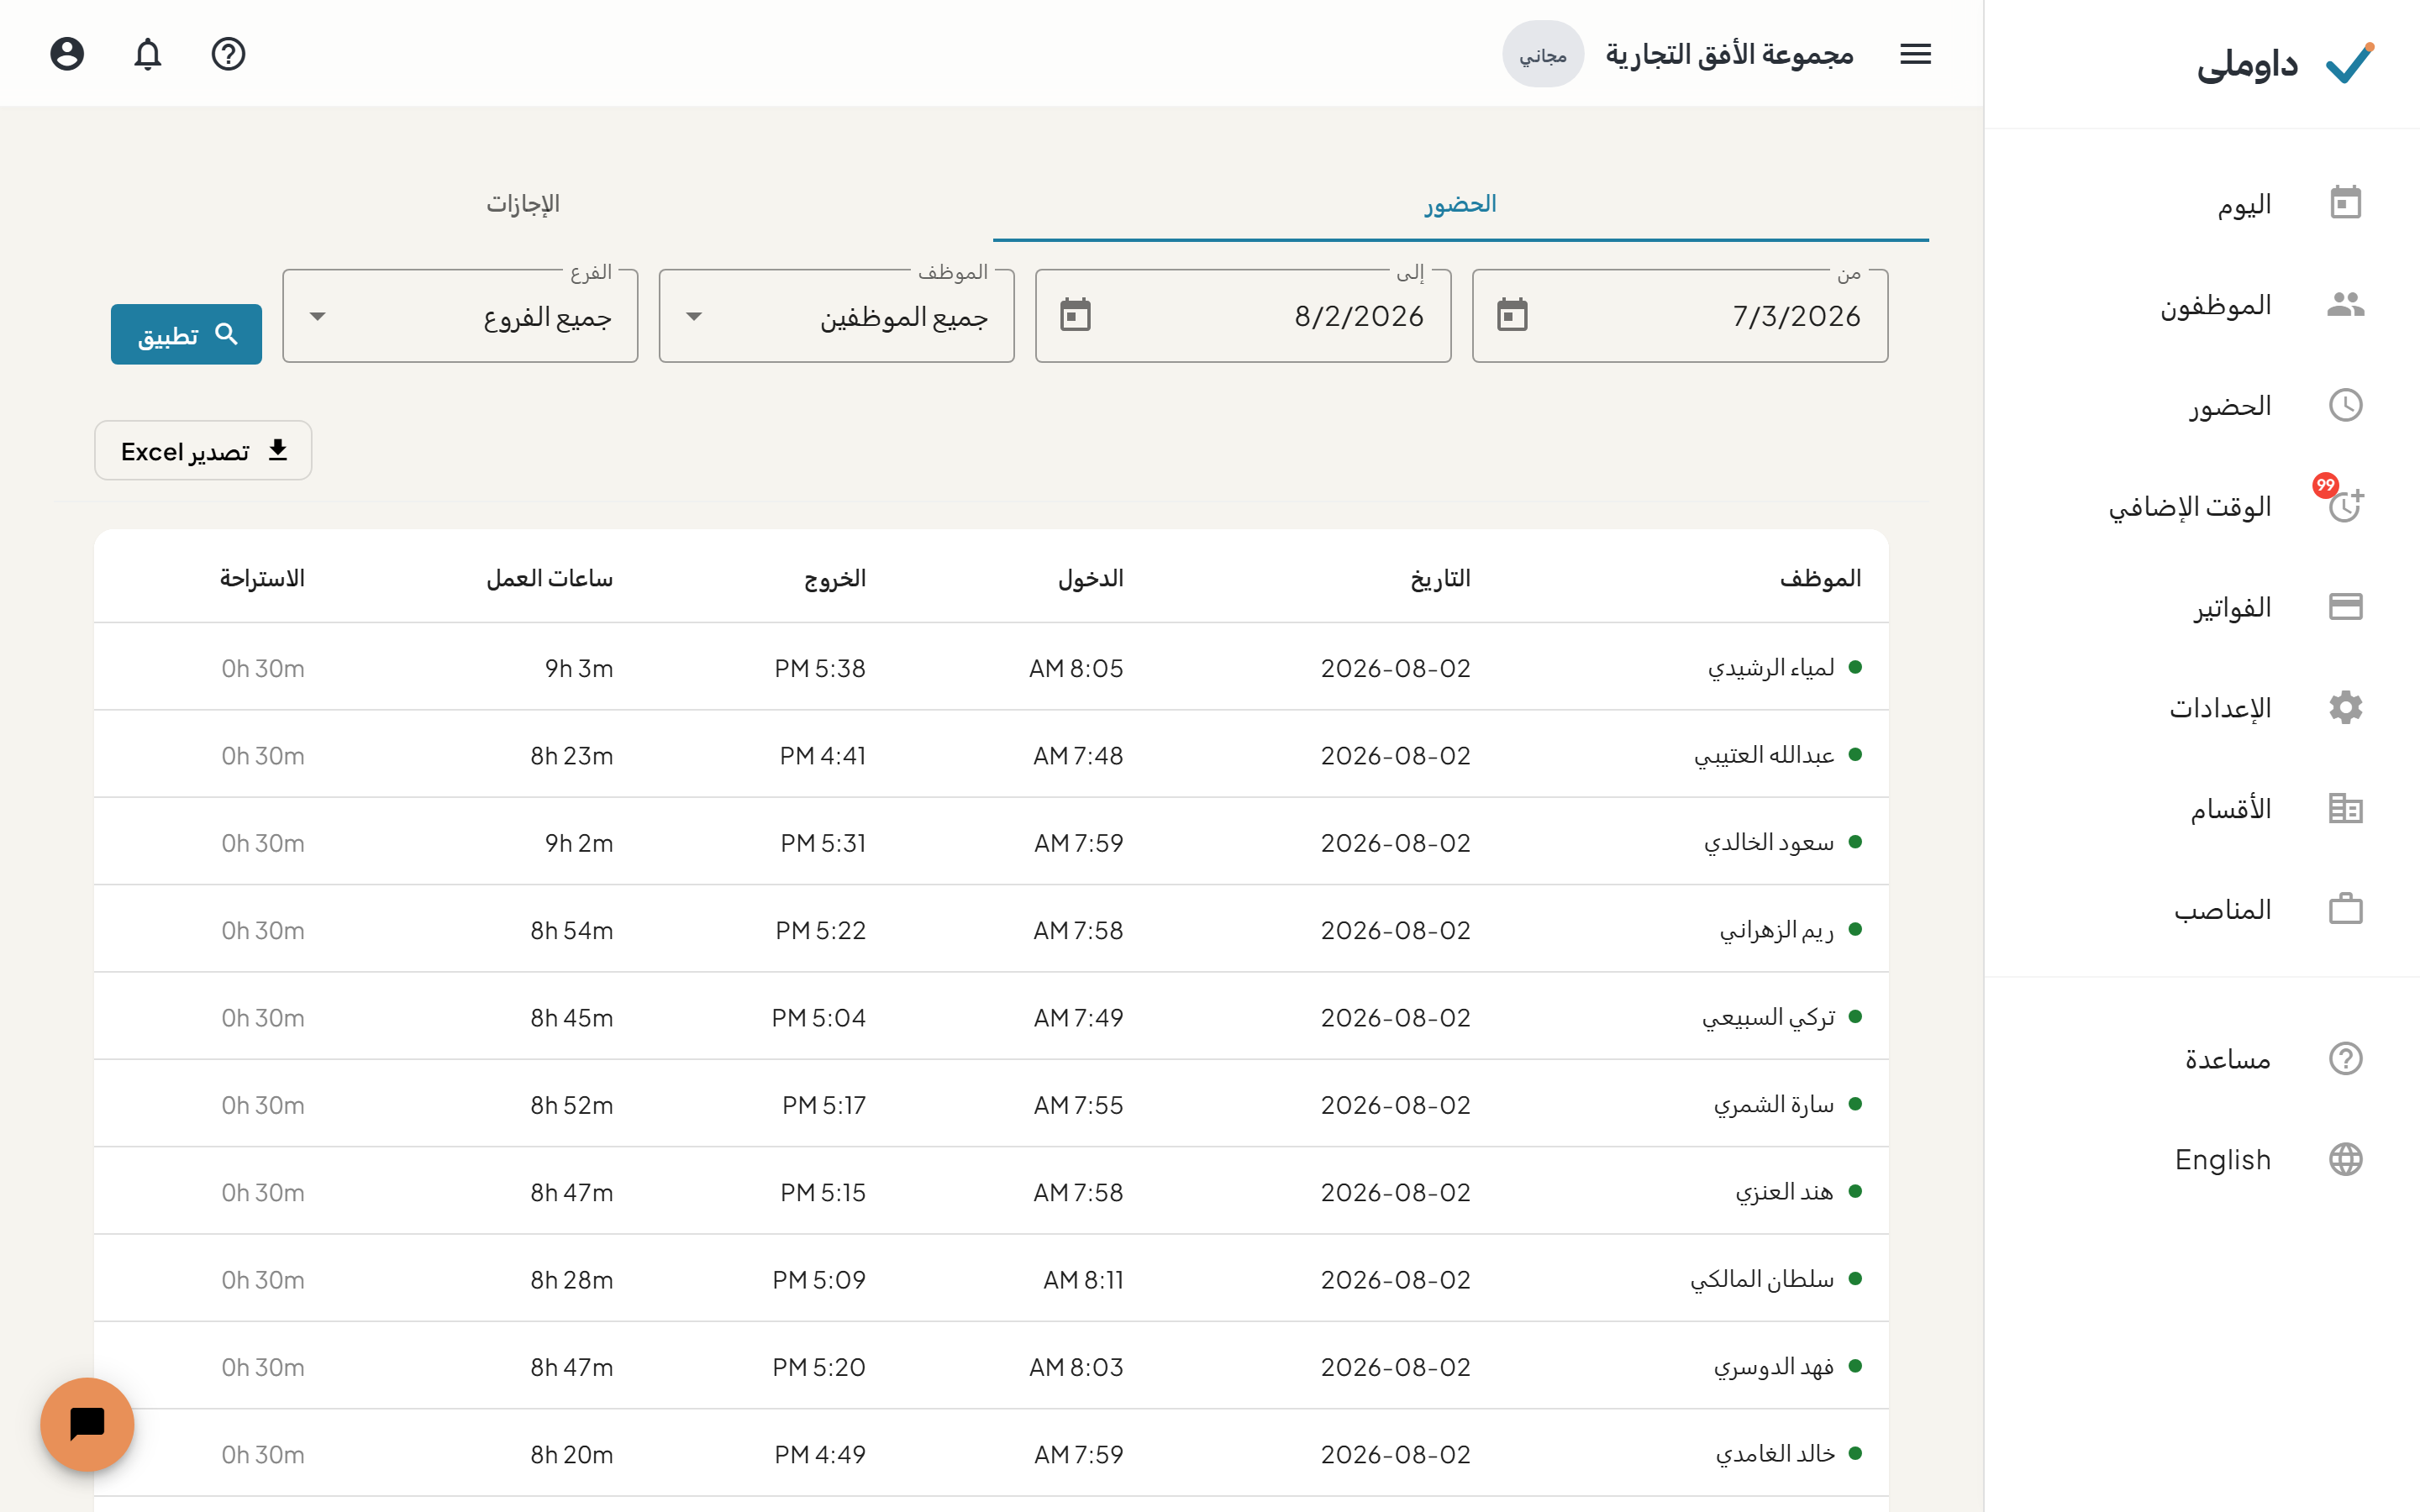Open calendar picker for the إلى date
Viewport: 2420px width, 1512px height.
click(x=1075, y=315)
